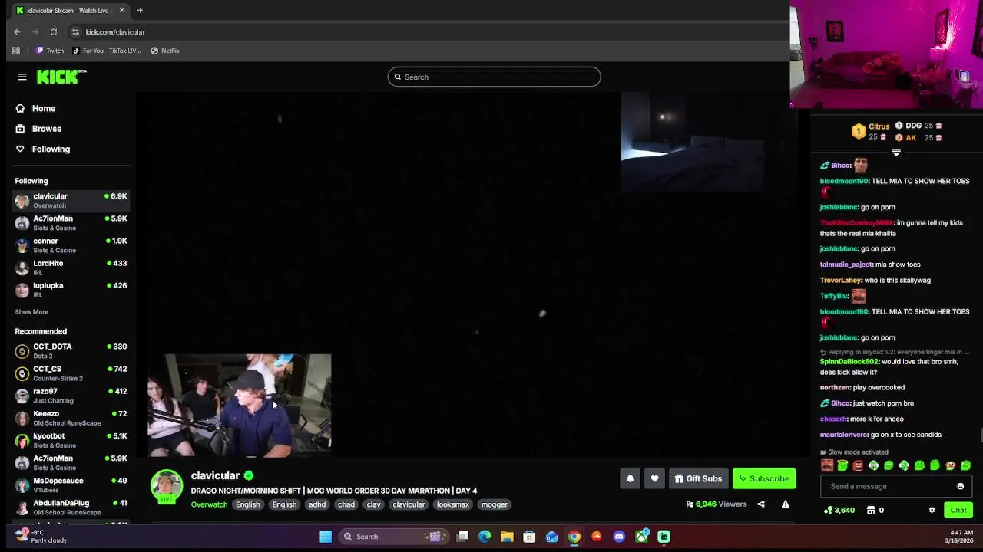Open the Netflix bookmark
The height and width of the screenshot is (552, 983).
[165, 51]
